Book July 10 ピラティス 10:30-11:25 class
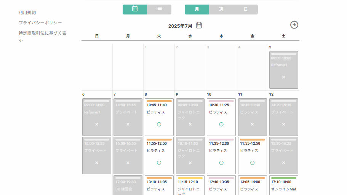This screenshot has width=347, height=195. point(221,117)
